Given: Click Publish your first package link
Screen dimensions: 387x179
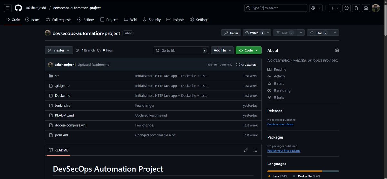Looking at the screenshot, I should pos(284,151).
